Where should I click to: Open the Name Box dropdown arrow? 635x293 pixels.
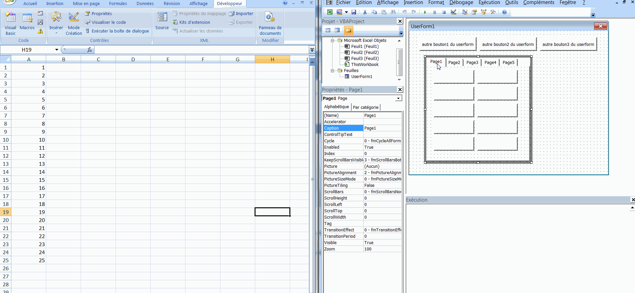(57, 50)
